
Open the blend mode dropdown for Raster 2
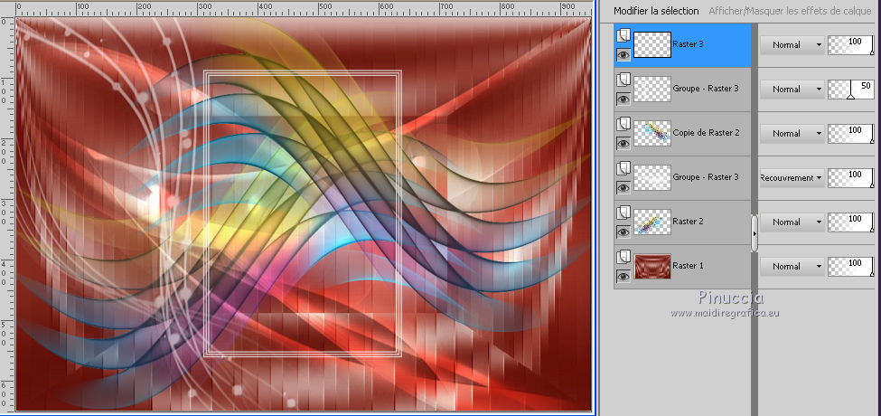[792, 222]
